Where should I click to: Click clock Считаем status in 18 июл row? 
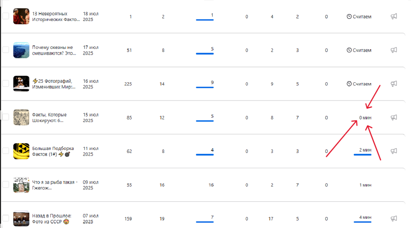click(x=359, y=16)
